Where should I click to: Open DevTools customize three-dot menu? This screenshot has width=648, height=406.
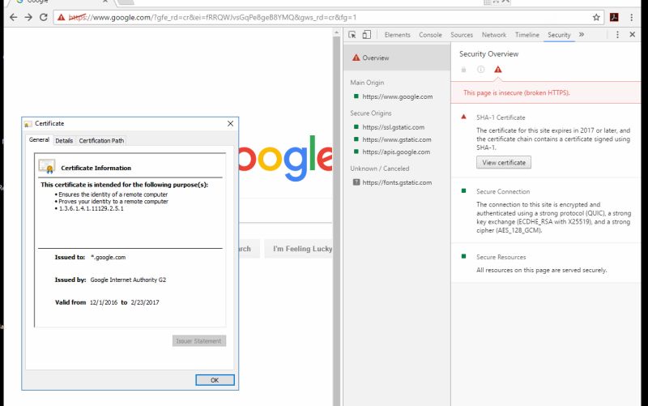[x=617, y=35]
